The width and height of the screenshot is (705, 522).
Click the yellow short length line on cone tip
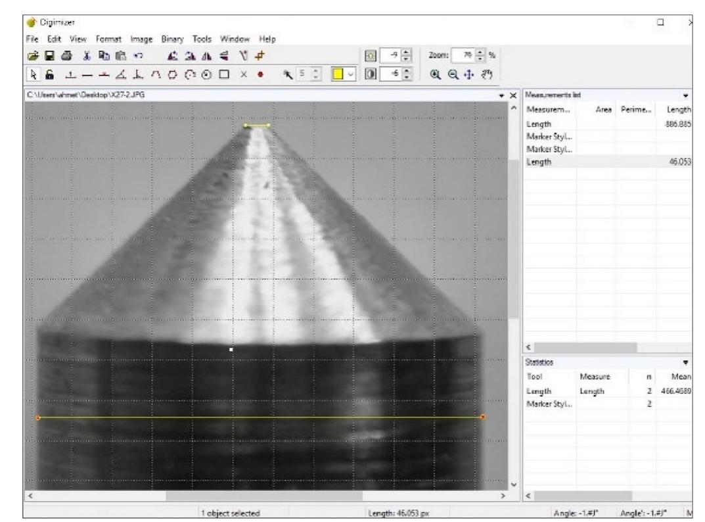(x=257, y=126)
